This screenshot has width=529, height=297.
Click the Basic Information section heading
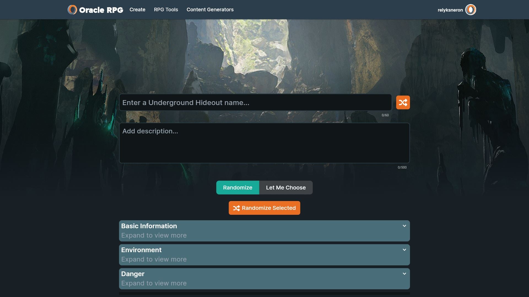pos(149,226)
